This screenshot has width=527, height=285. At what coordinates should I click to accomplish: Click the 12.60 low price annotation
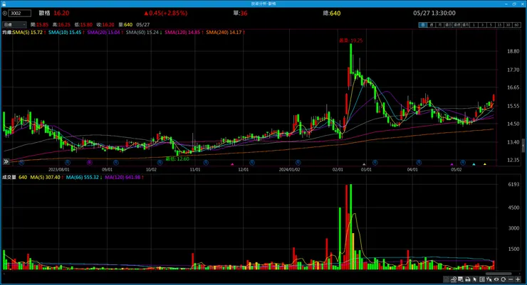(x=177, y=159)
